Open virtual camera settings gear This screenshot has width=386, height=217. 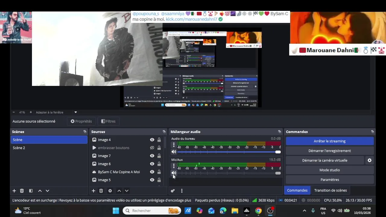click(x=369, y=160)
